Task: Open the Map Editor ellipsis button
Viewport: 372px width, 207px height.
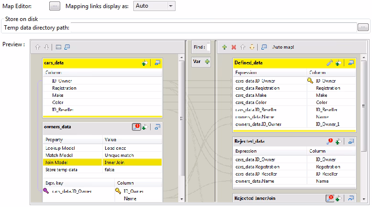Action: click(x=55, y=6)
